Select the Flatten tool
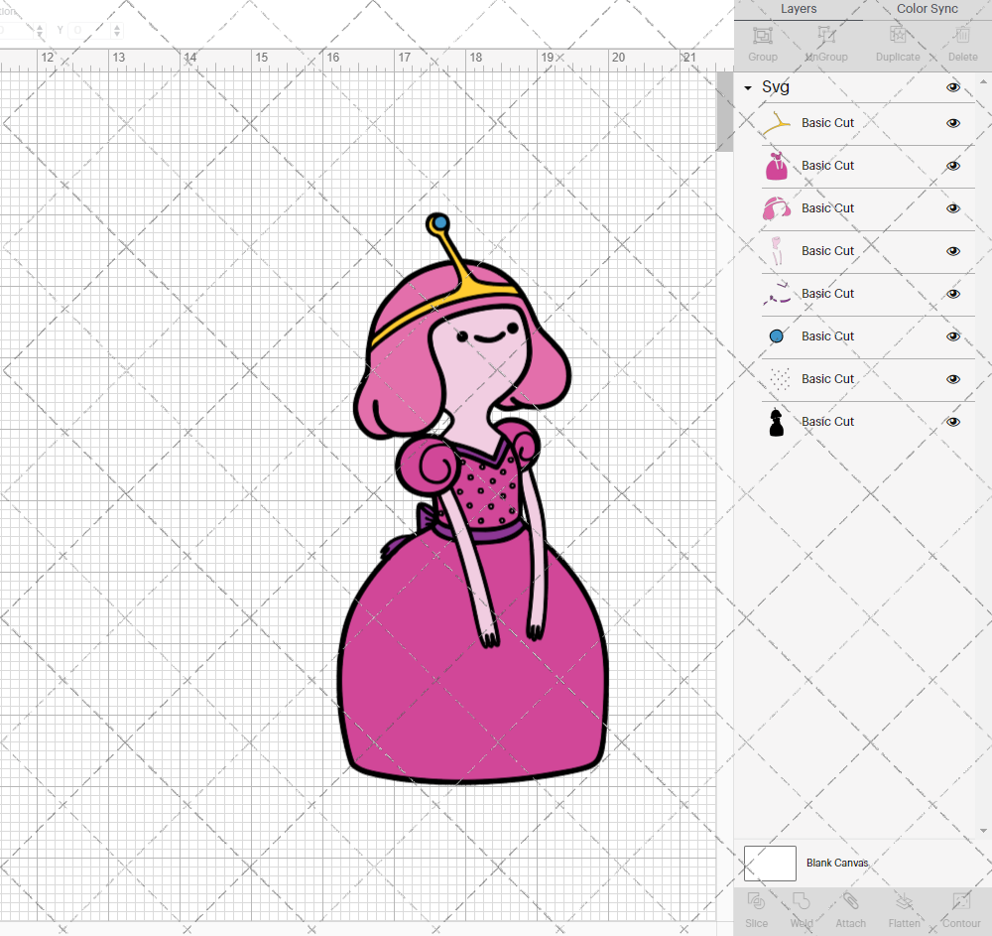The image size is (992, 936). pyautogui.click(x=904, y=902)
